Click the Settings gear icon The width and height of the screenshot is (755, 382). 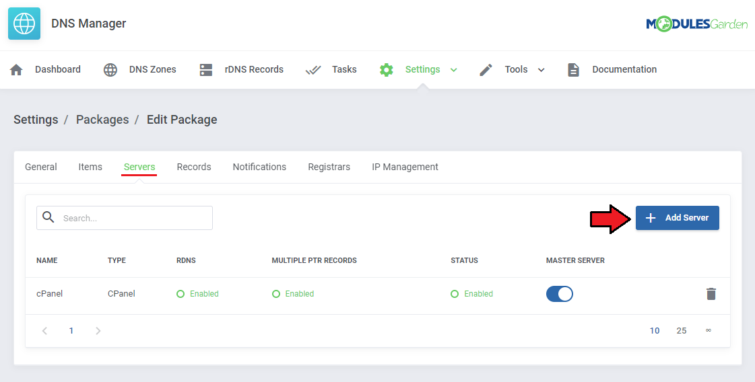click(x=386, y=70)
